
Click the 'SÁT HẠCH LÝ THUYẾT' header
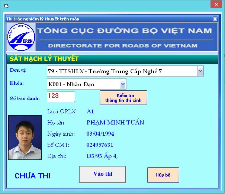[x=44, y=59]
